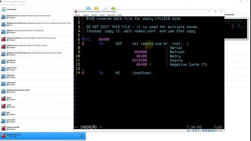This screenshot has width=251, height=141.
Task: Open Visualizar menu in VM window
Action: click(x=94, y=15)
